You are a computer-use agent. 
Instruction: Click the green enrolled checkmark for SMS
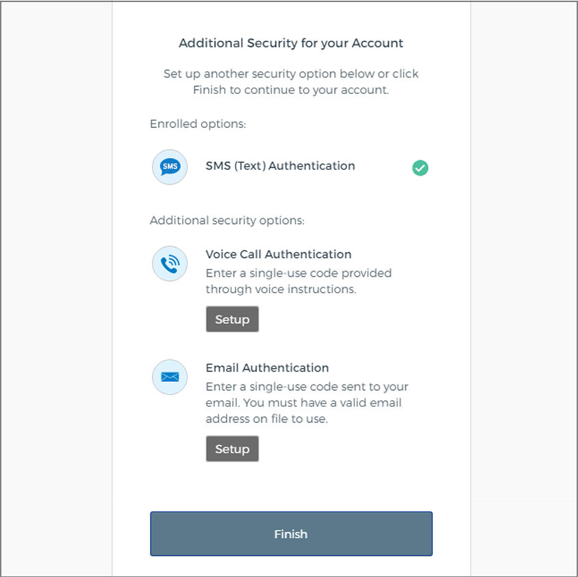click(420, 167)
